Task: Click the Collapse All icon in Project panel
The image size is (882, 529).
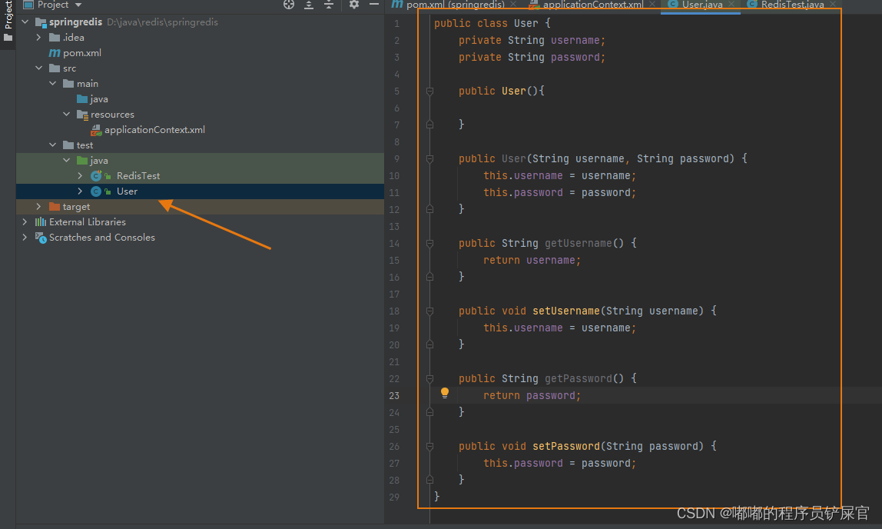Action: [329, 5]
